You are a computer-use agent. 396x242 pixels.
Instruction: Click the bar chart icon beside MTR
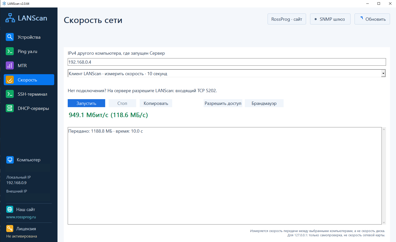click(x=10, y=65)
